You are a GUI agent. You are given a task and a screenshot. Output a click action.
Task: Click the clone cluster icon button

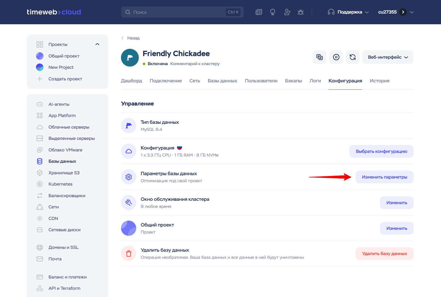point(319,57)
